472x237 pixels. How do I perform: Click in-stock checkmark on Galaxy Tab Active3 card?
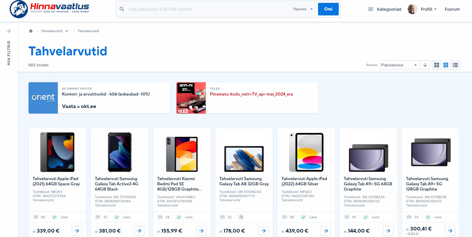tap(117, 217)
